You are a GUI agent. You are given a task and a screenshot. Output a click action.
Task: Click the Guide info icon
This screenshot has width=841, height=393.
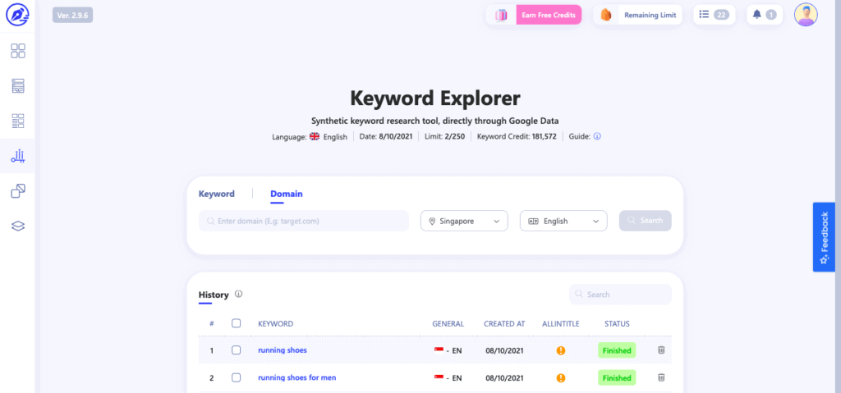(597, 136)
